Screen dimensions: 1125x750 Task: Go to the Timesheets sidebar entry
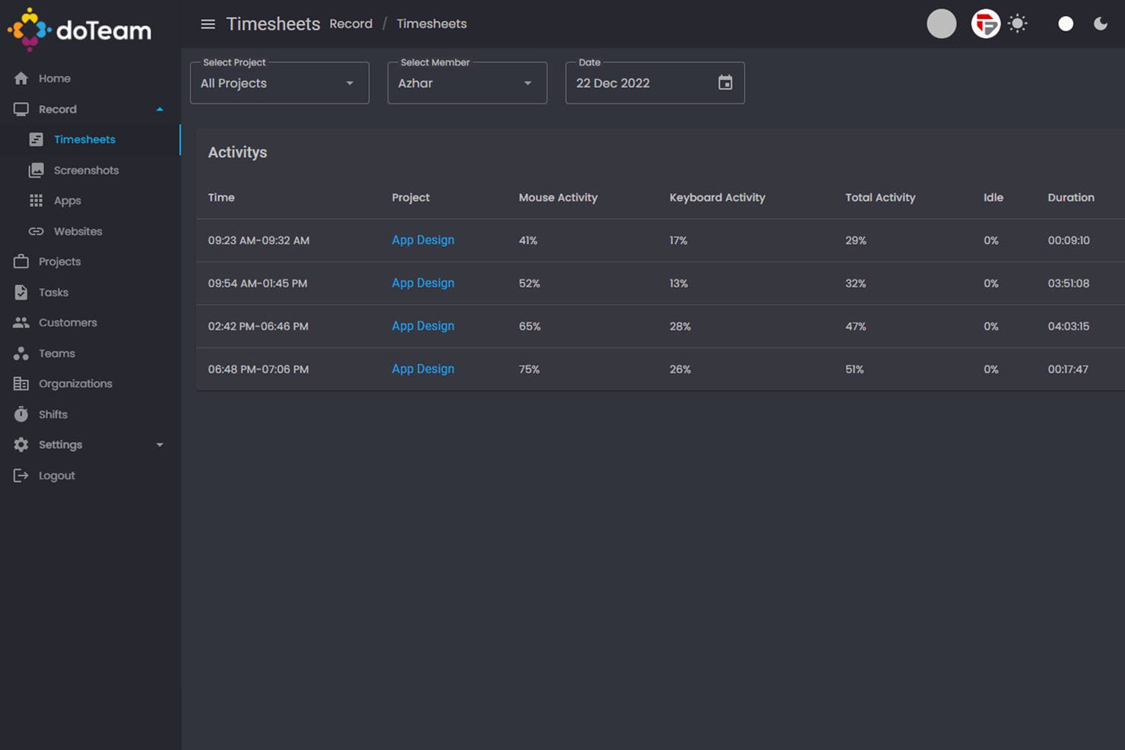(x=84, y=139)
